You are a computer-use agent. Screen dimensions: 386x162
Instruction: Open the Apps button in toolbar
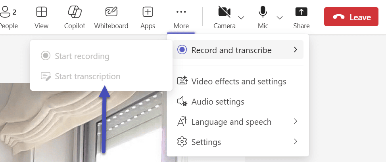coord(148,17)
